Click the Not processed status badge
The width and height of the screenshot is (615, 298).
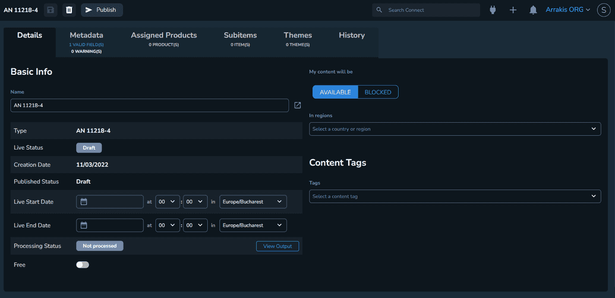100,246
